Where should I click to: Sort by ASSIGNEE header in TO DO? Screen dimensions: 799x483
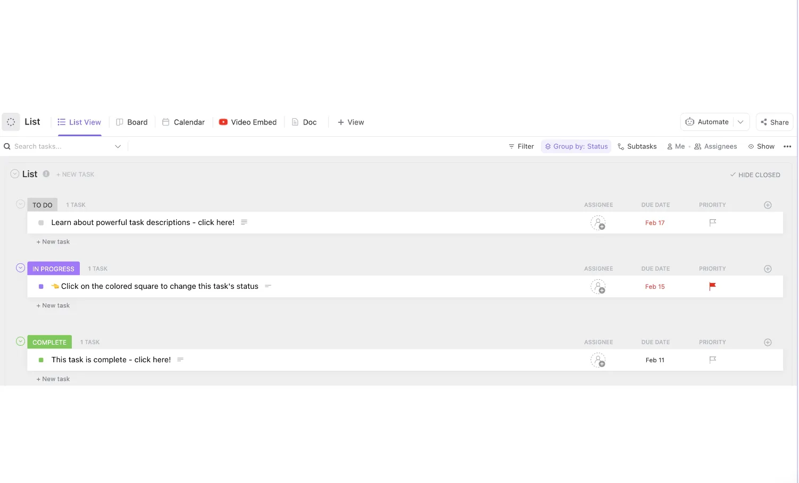[x=598, y=205]
